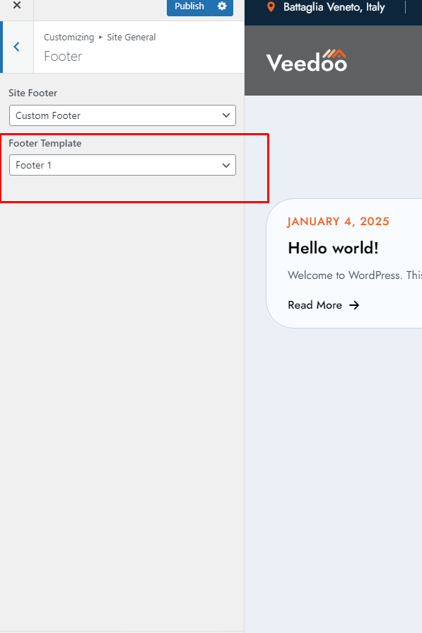Click the Battaglia Veneto, Italy address text
The height and width of the screenshot is (633, 422).
[x=334, y=7]
